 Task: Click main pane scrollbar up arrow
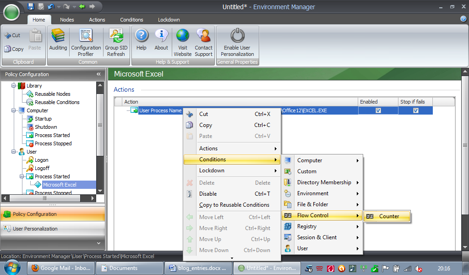pyautogui.click(x=465, y=72)
